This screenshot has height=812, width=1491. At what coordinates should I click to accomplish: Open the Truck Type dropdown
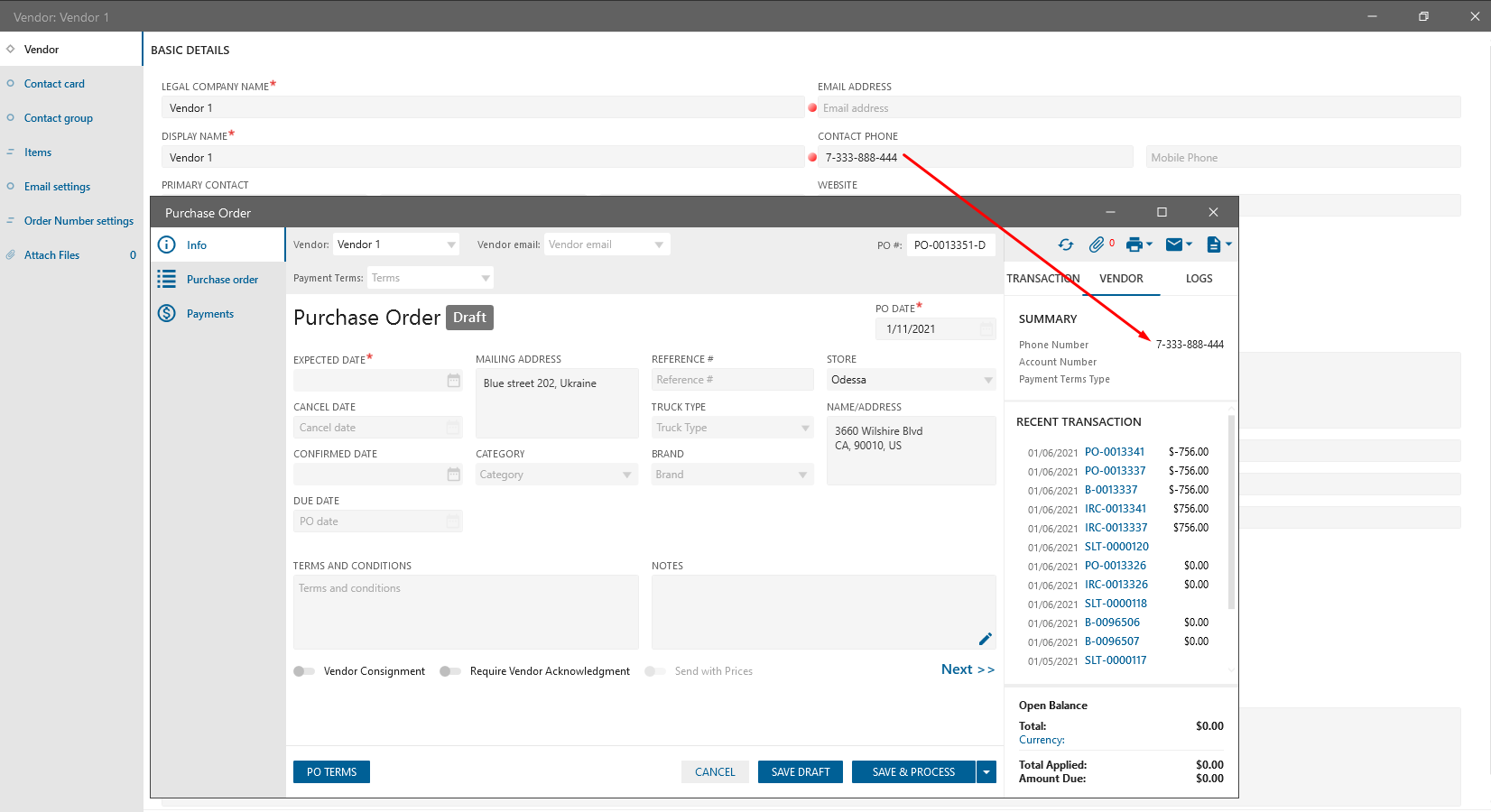pos(806,428)
